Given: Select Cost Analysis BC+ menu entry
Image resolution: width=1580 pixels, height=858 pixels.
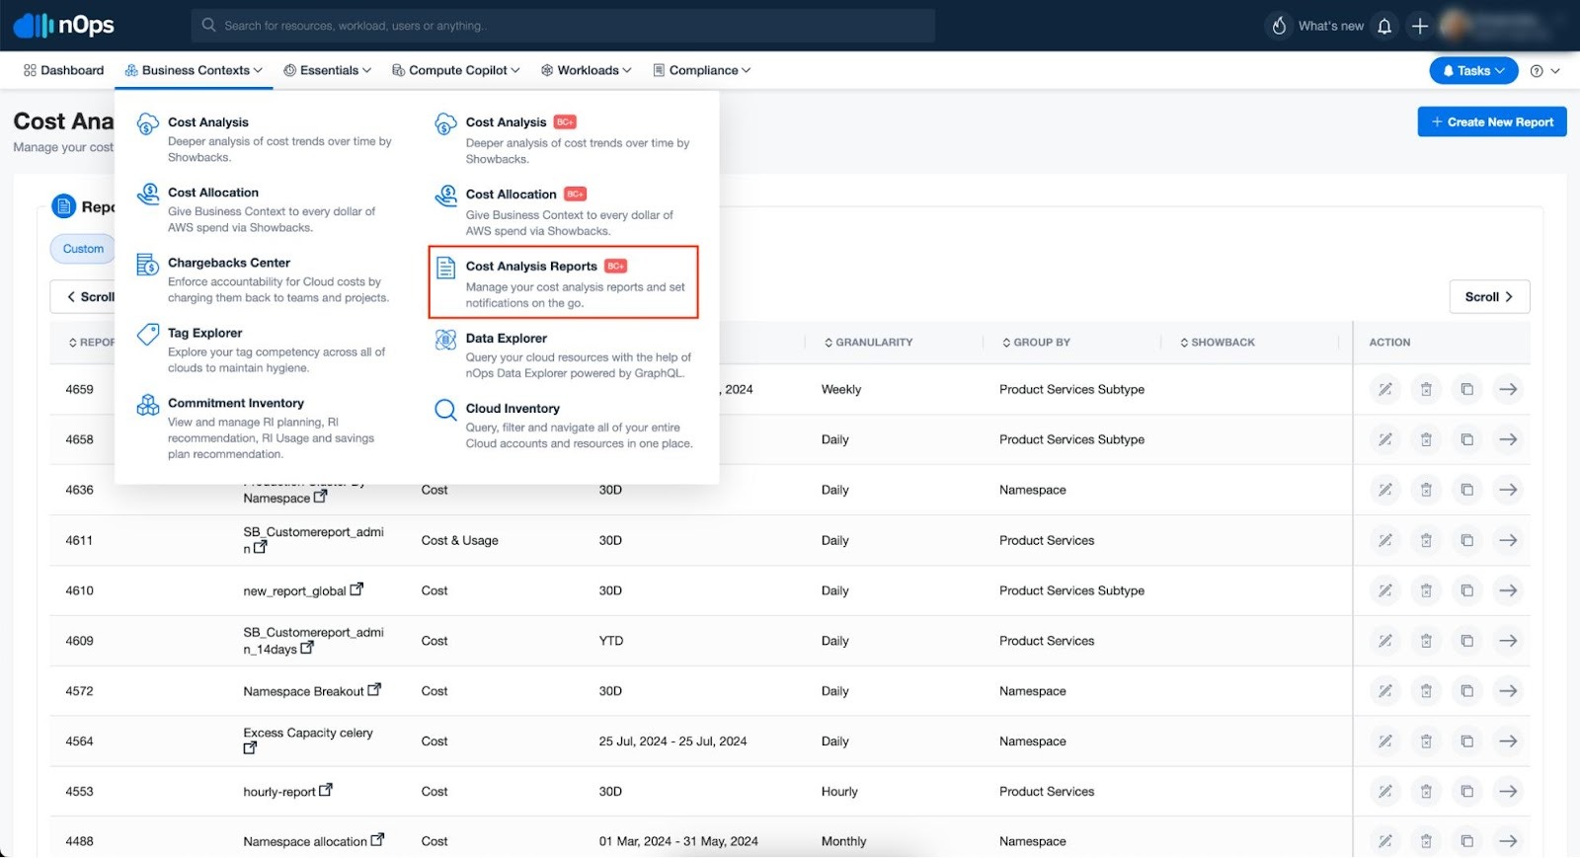Looking at the screenshot, I should pos(563,139).
